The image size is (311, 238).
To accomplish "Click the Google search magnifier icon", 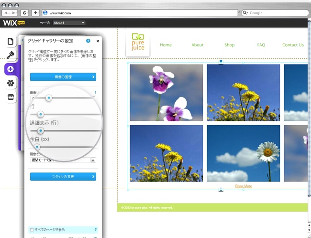I will click(245, 13).
